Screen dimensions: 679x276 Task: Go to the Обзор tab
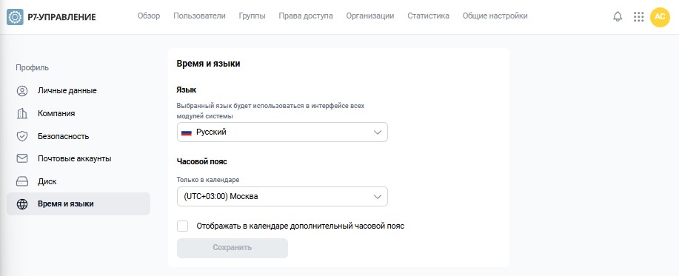149,16
